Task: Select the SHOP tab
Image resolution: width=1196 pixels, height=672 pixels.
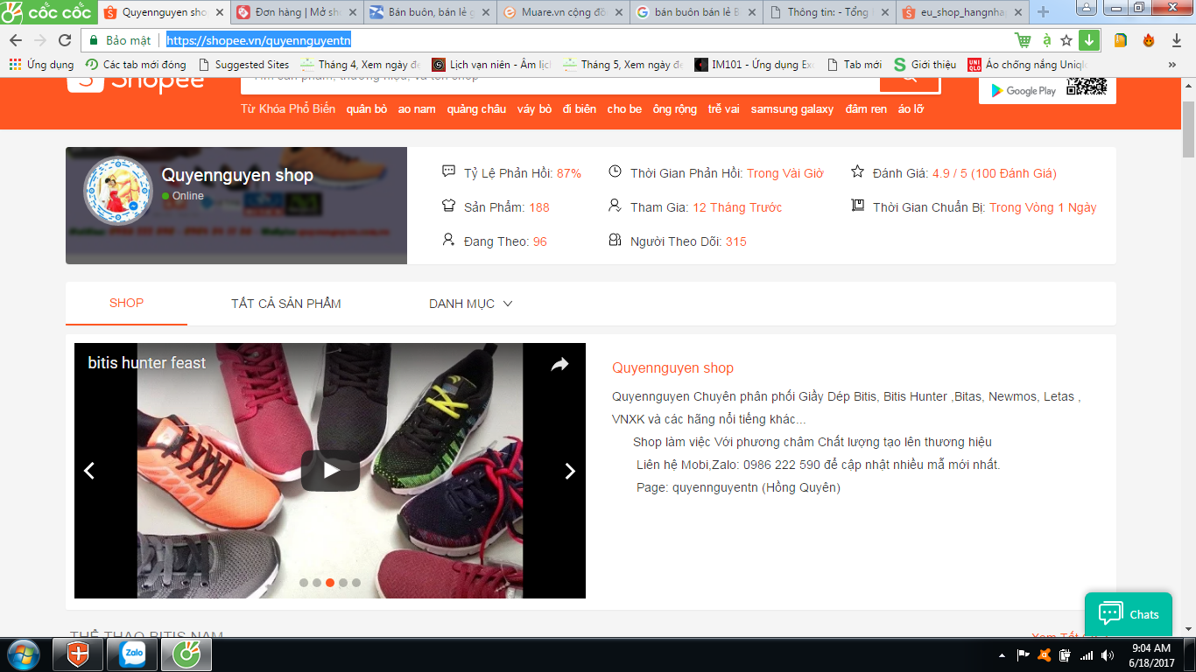Action: click(126, 303)
